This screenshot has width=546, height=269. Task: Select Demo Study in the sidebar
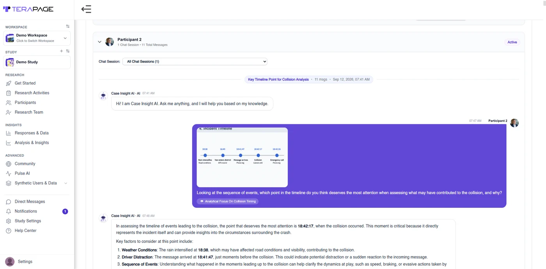coord(37,62)
